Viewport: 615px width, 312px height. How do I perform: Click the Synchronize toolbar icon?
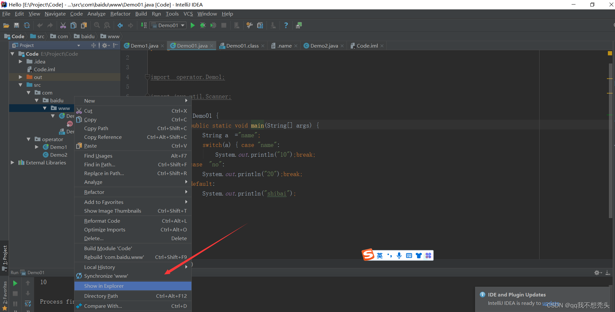(27, 25)
